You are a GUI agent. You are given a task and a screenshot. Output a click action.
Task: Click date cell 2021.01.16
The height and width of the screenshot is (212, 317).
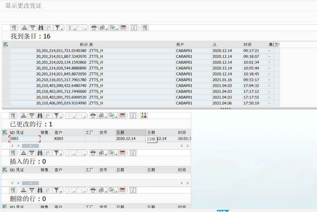tap(227, 80)
